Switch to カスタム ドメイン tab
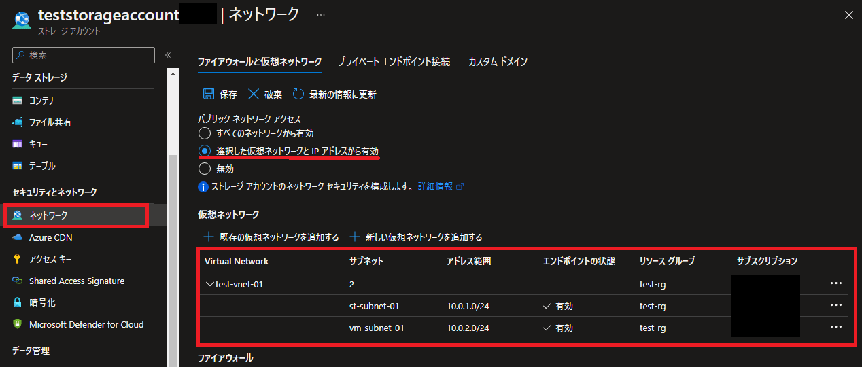The width and height of the screenshot is (862, 367). [x=498, y=62]
